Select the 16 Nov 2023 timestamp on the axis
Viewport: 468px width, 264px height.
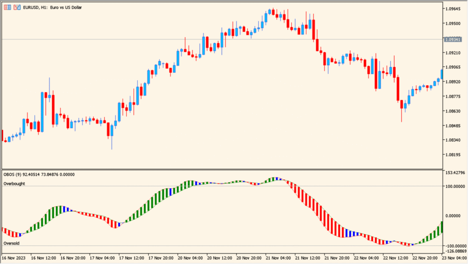click(x=14, y=258)
